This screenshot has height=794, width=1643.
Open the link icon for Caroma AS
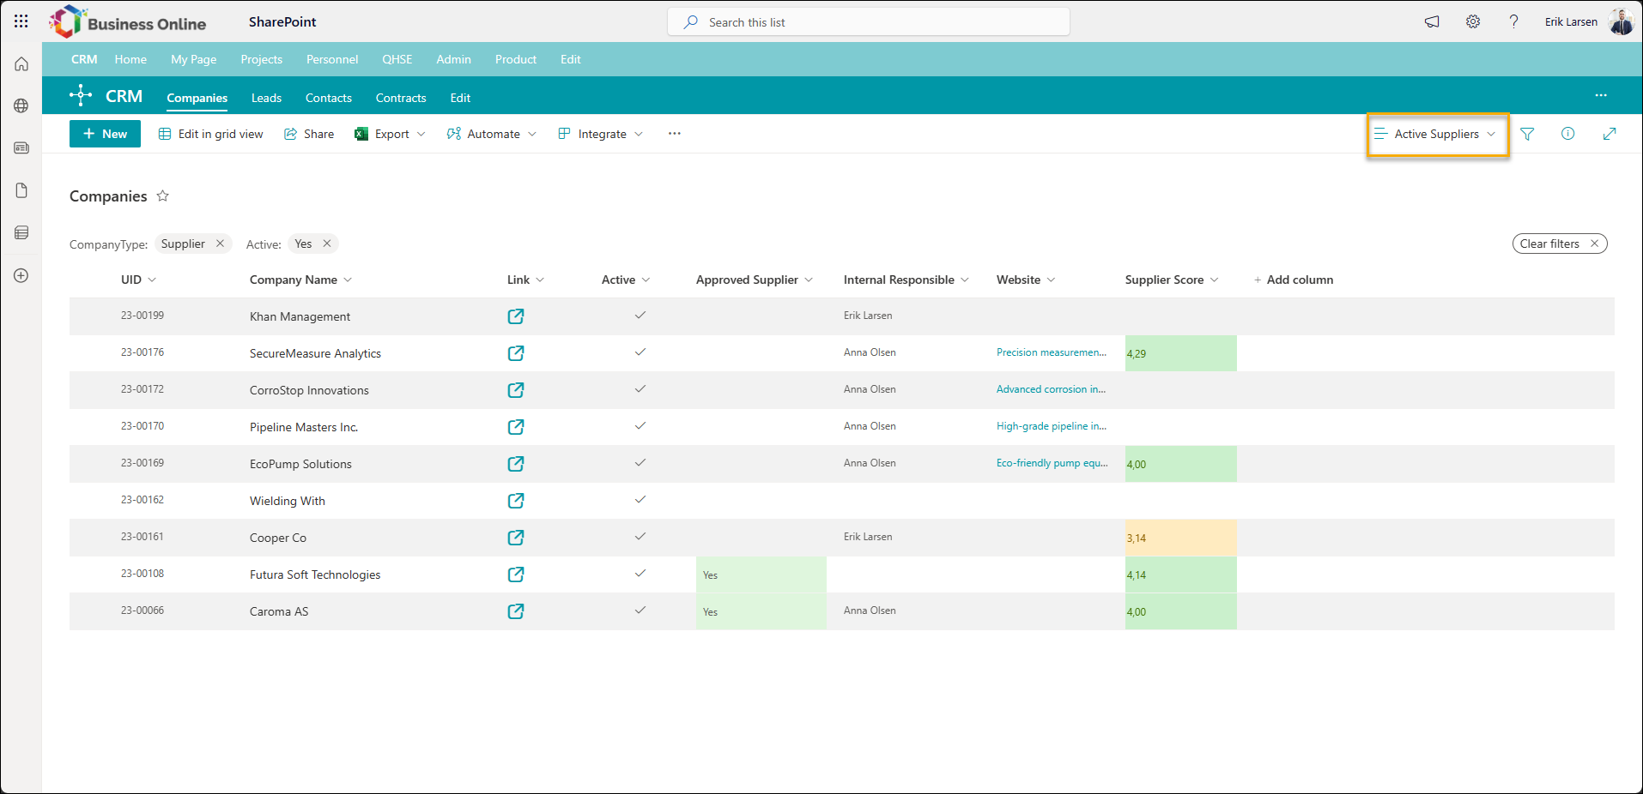pyautogui.click(x=516, y=611)
